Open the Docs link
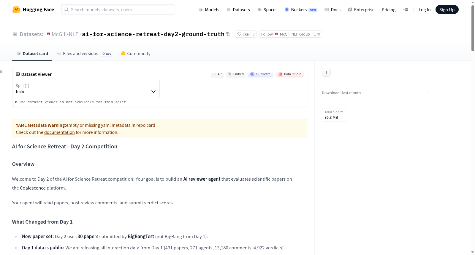The width and height of the screenshot is (475, 255). click(x=332, y=9)
